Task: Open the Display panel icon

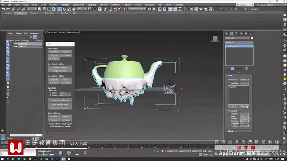Action: point(246,33)
